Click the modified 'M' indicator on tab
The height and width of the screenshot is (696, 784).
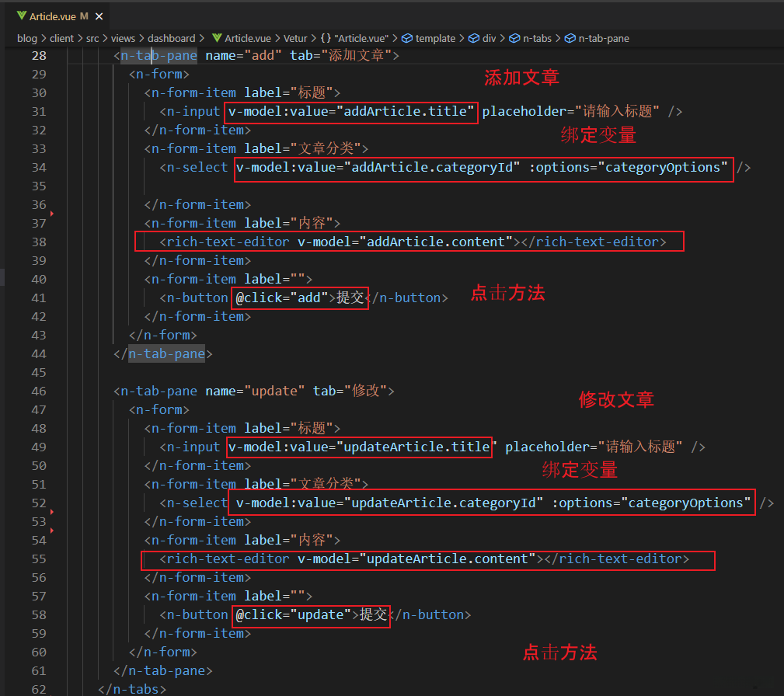(x=84, y=16)
